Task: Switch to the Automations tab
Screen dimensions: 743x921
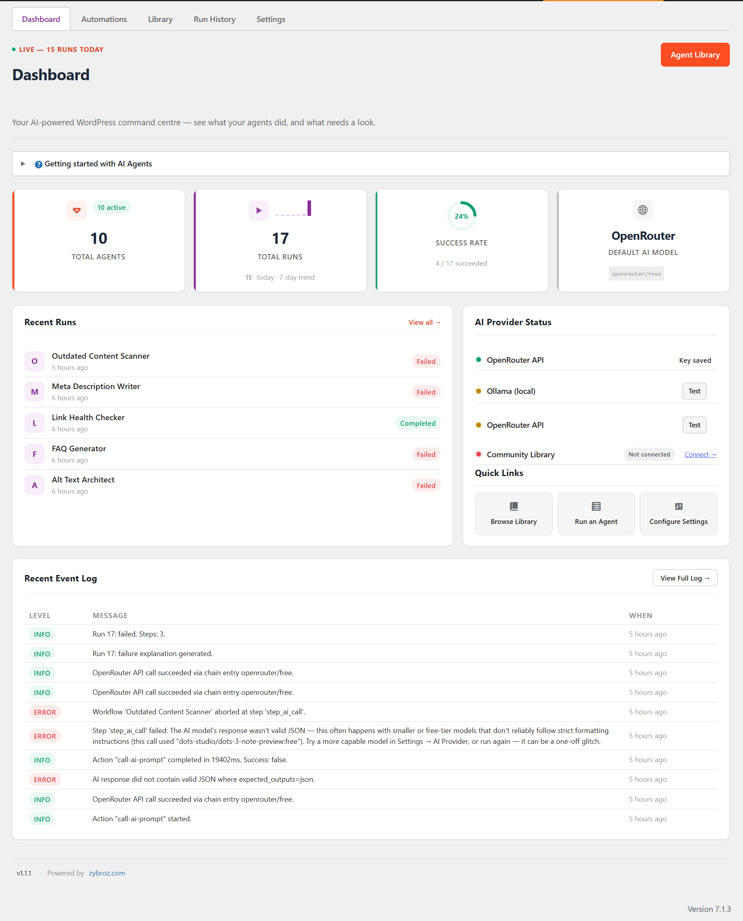Action: (104, 19)
